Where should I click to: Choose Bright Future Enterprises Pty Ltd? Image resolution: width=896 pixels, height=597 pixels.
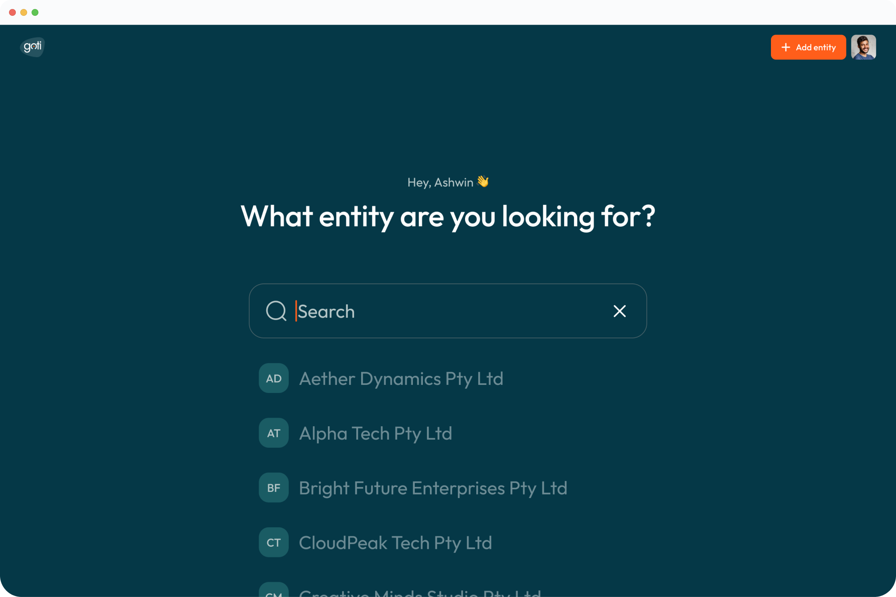point(433,488)
